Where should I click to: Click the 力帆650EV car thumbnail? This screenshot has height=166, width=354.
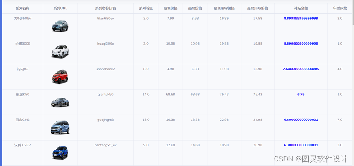(x=60, y=26)
